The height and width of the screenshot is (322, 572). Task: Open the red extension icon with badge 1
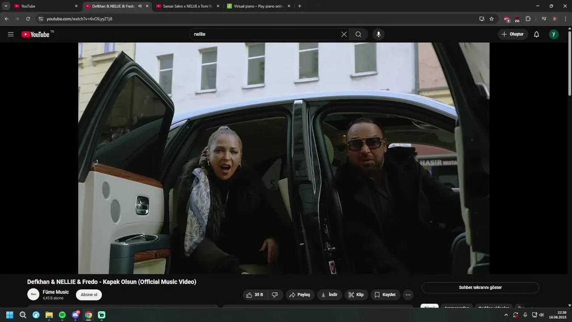tap(506, 19)
